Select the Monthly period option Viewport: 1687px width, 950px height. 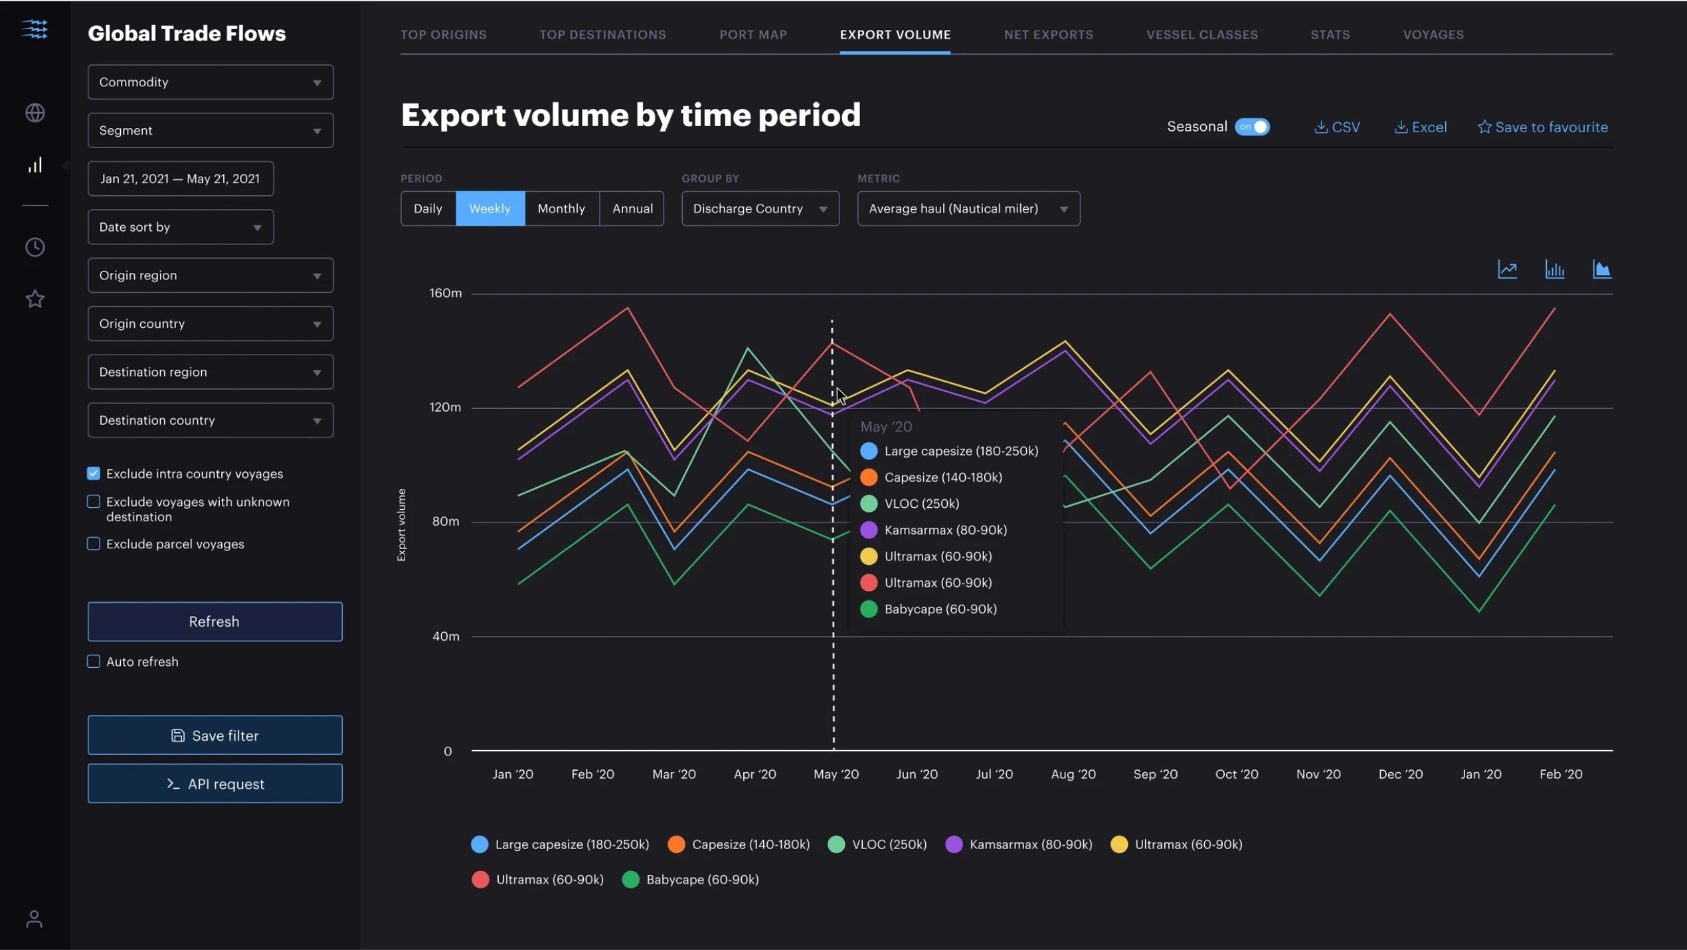click(x=561, y=208)
